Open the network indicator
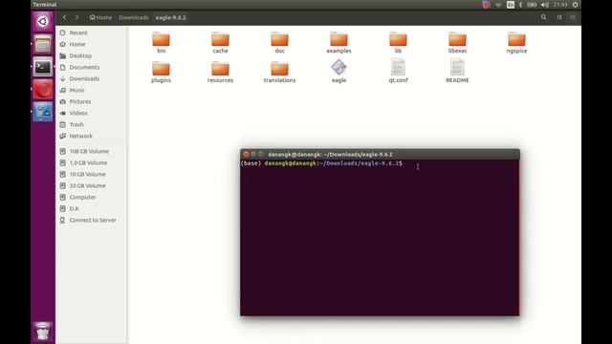 point(498,5)
